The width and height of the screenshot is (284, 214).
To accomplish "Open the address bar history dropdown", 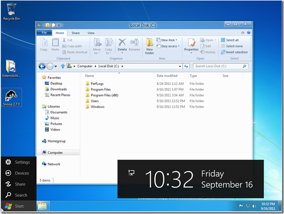I will point(180,66).
